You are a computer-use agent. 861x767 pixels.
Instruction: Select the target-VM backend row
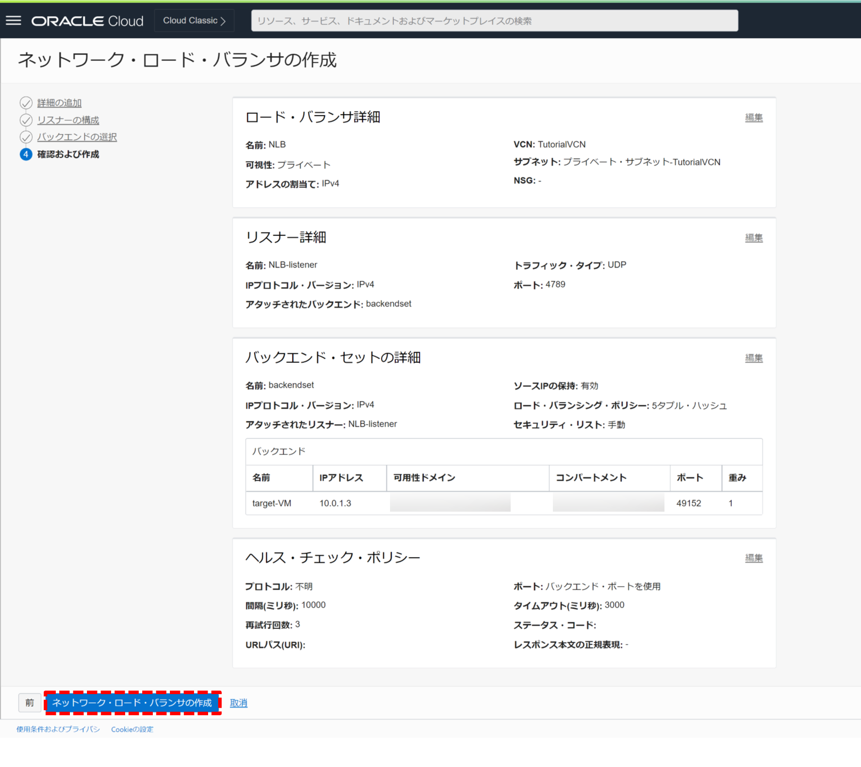pos(271,503)
